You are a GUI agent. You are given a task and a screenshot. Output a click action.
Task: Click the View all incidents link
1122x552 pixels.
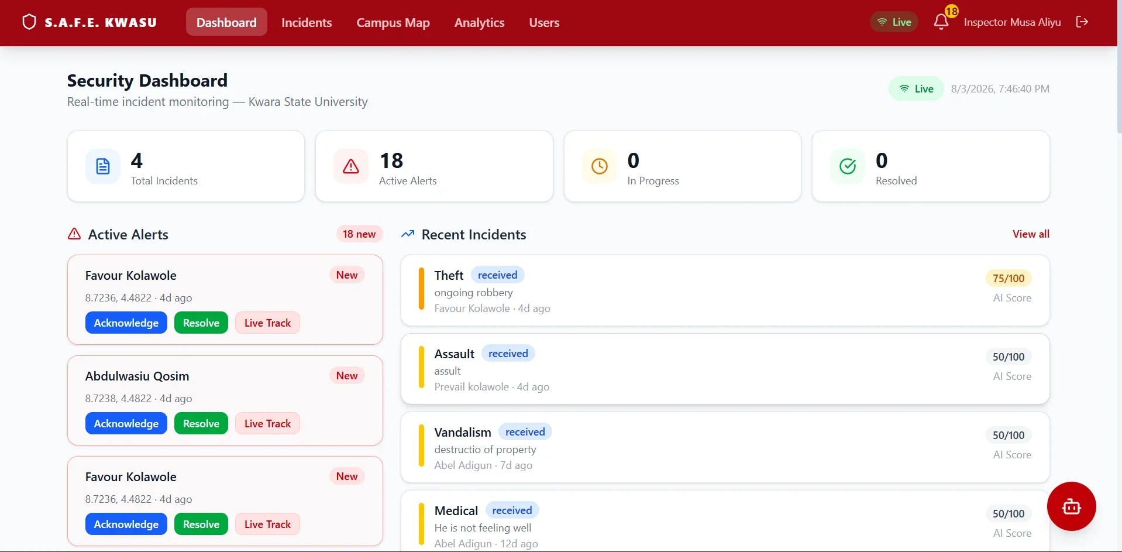(1031, 234)
